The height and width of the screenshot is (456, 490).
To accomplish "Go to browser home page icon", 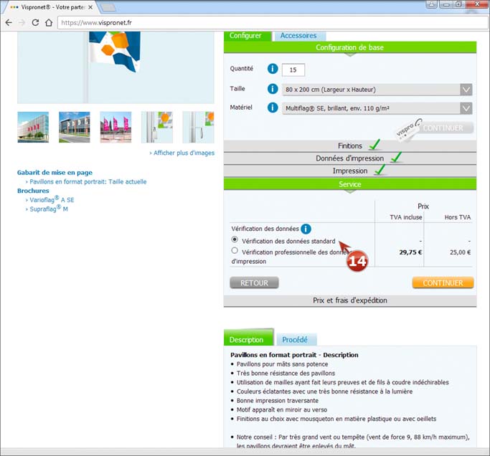I will coord(49,22).
